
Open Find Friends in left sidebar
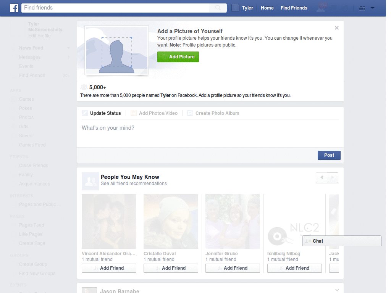[32, 76]
